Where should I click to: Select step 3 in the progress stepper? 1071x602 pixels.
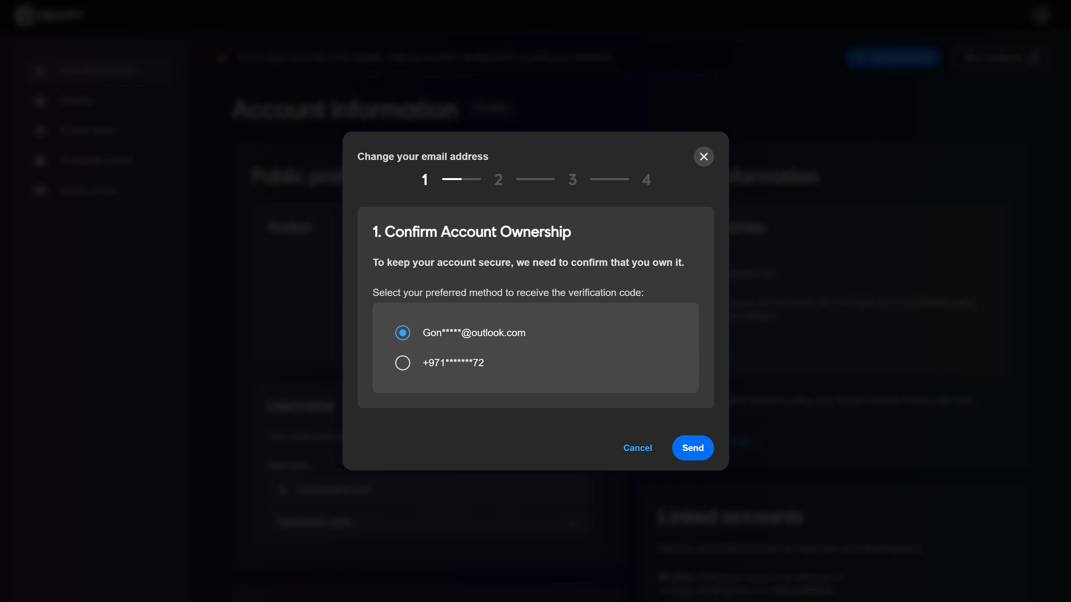573,180
